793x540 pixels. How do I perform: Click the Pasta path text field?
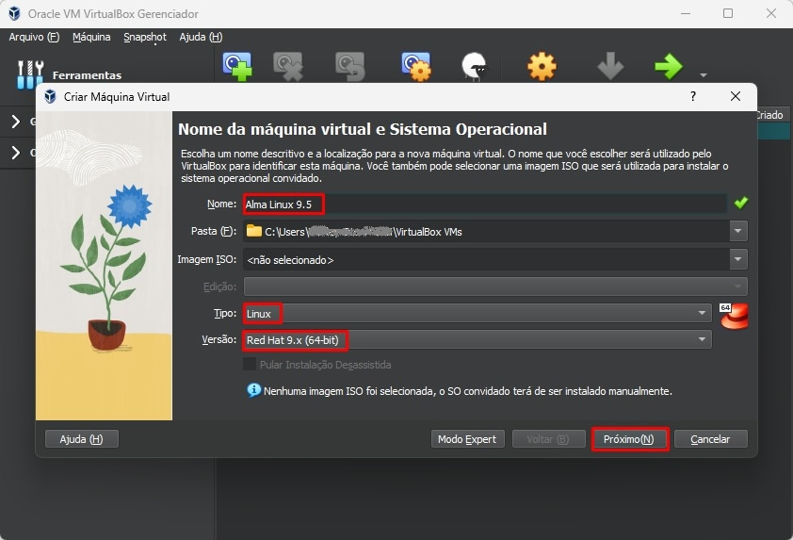click(486, 231)
